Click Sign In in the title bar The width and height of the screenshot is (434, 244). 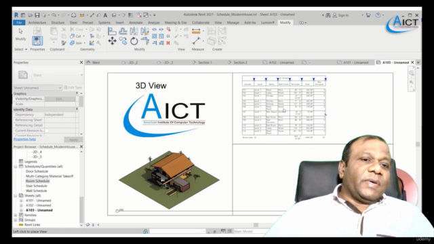[x=343, y=15]
